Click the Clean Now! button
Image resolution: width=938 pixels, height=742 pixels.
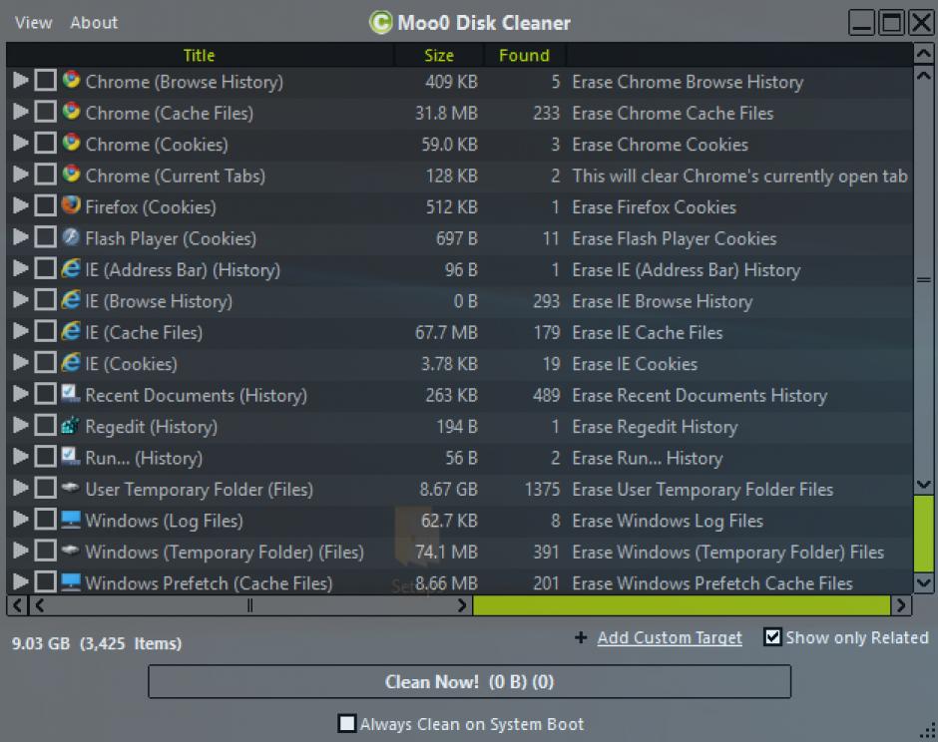tap(470, 681)
